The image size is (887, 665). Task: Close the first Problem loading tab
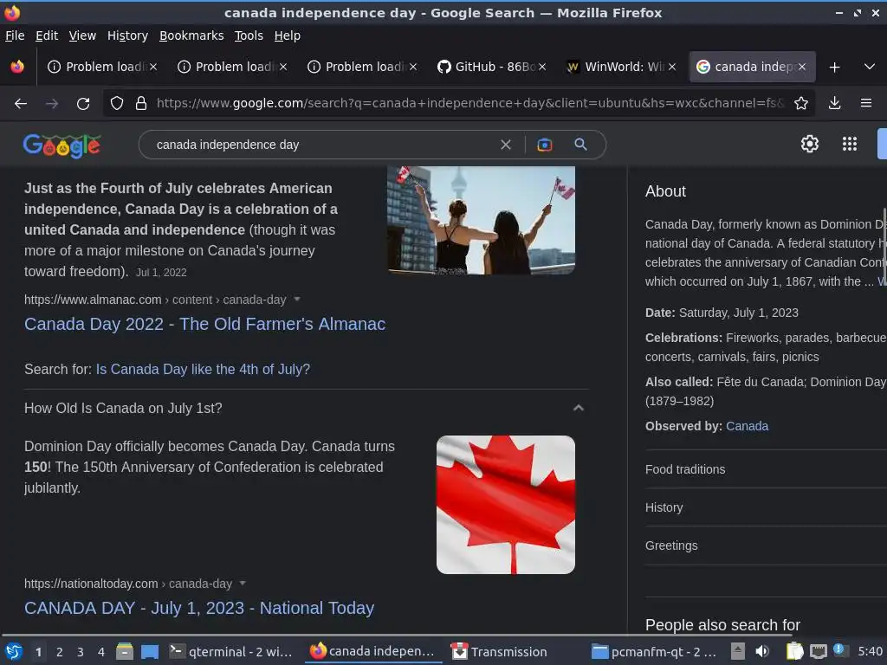click(153, 67)
